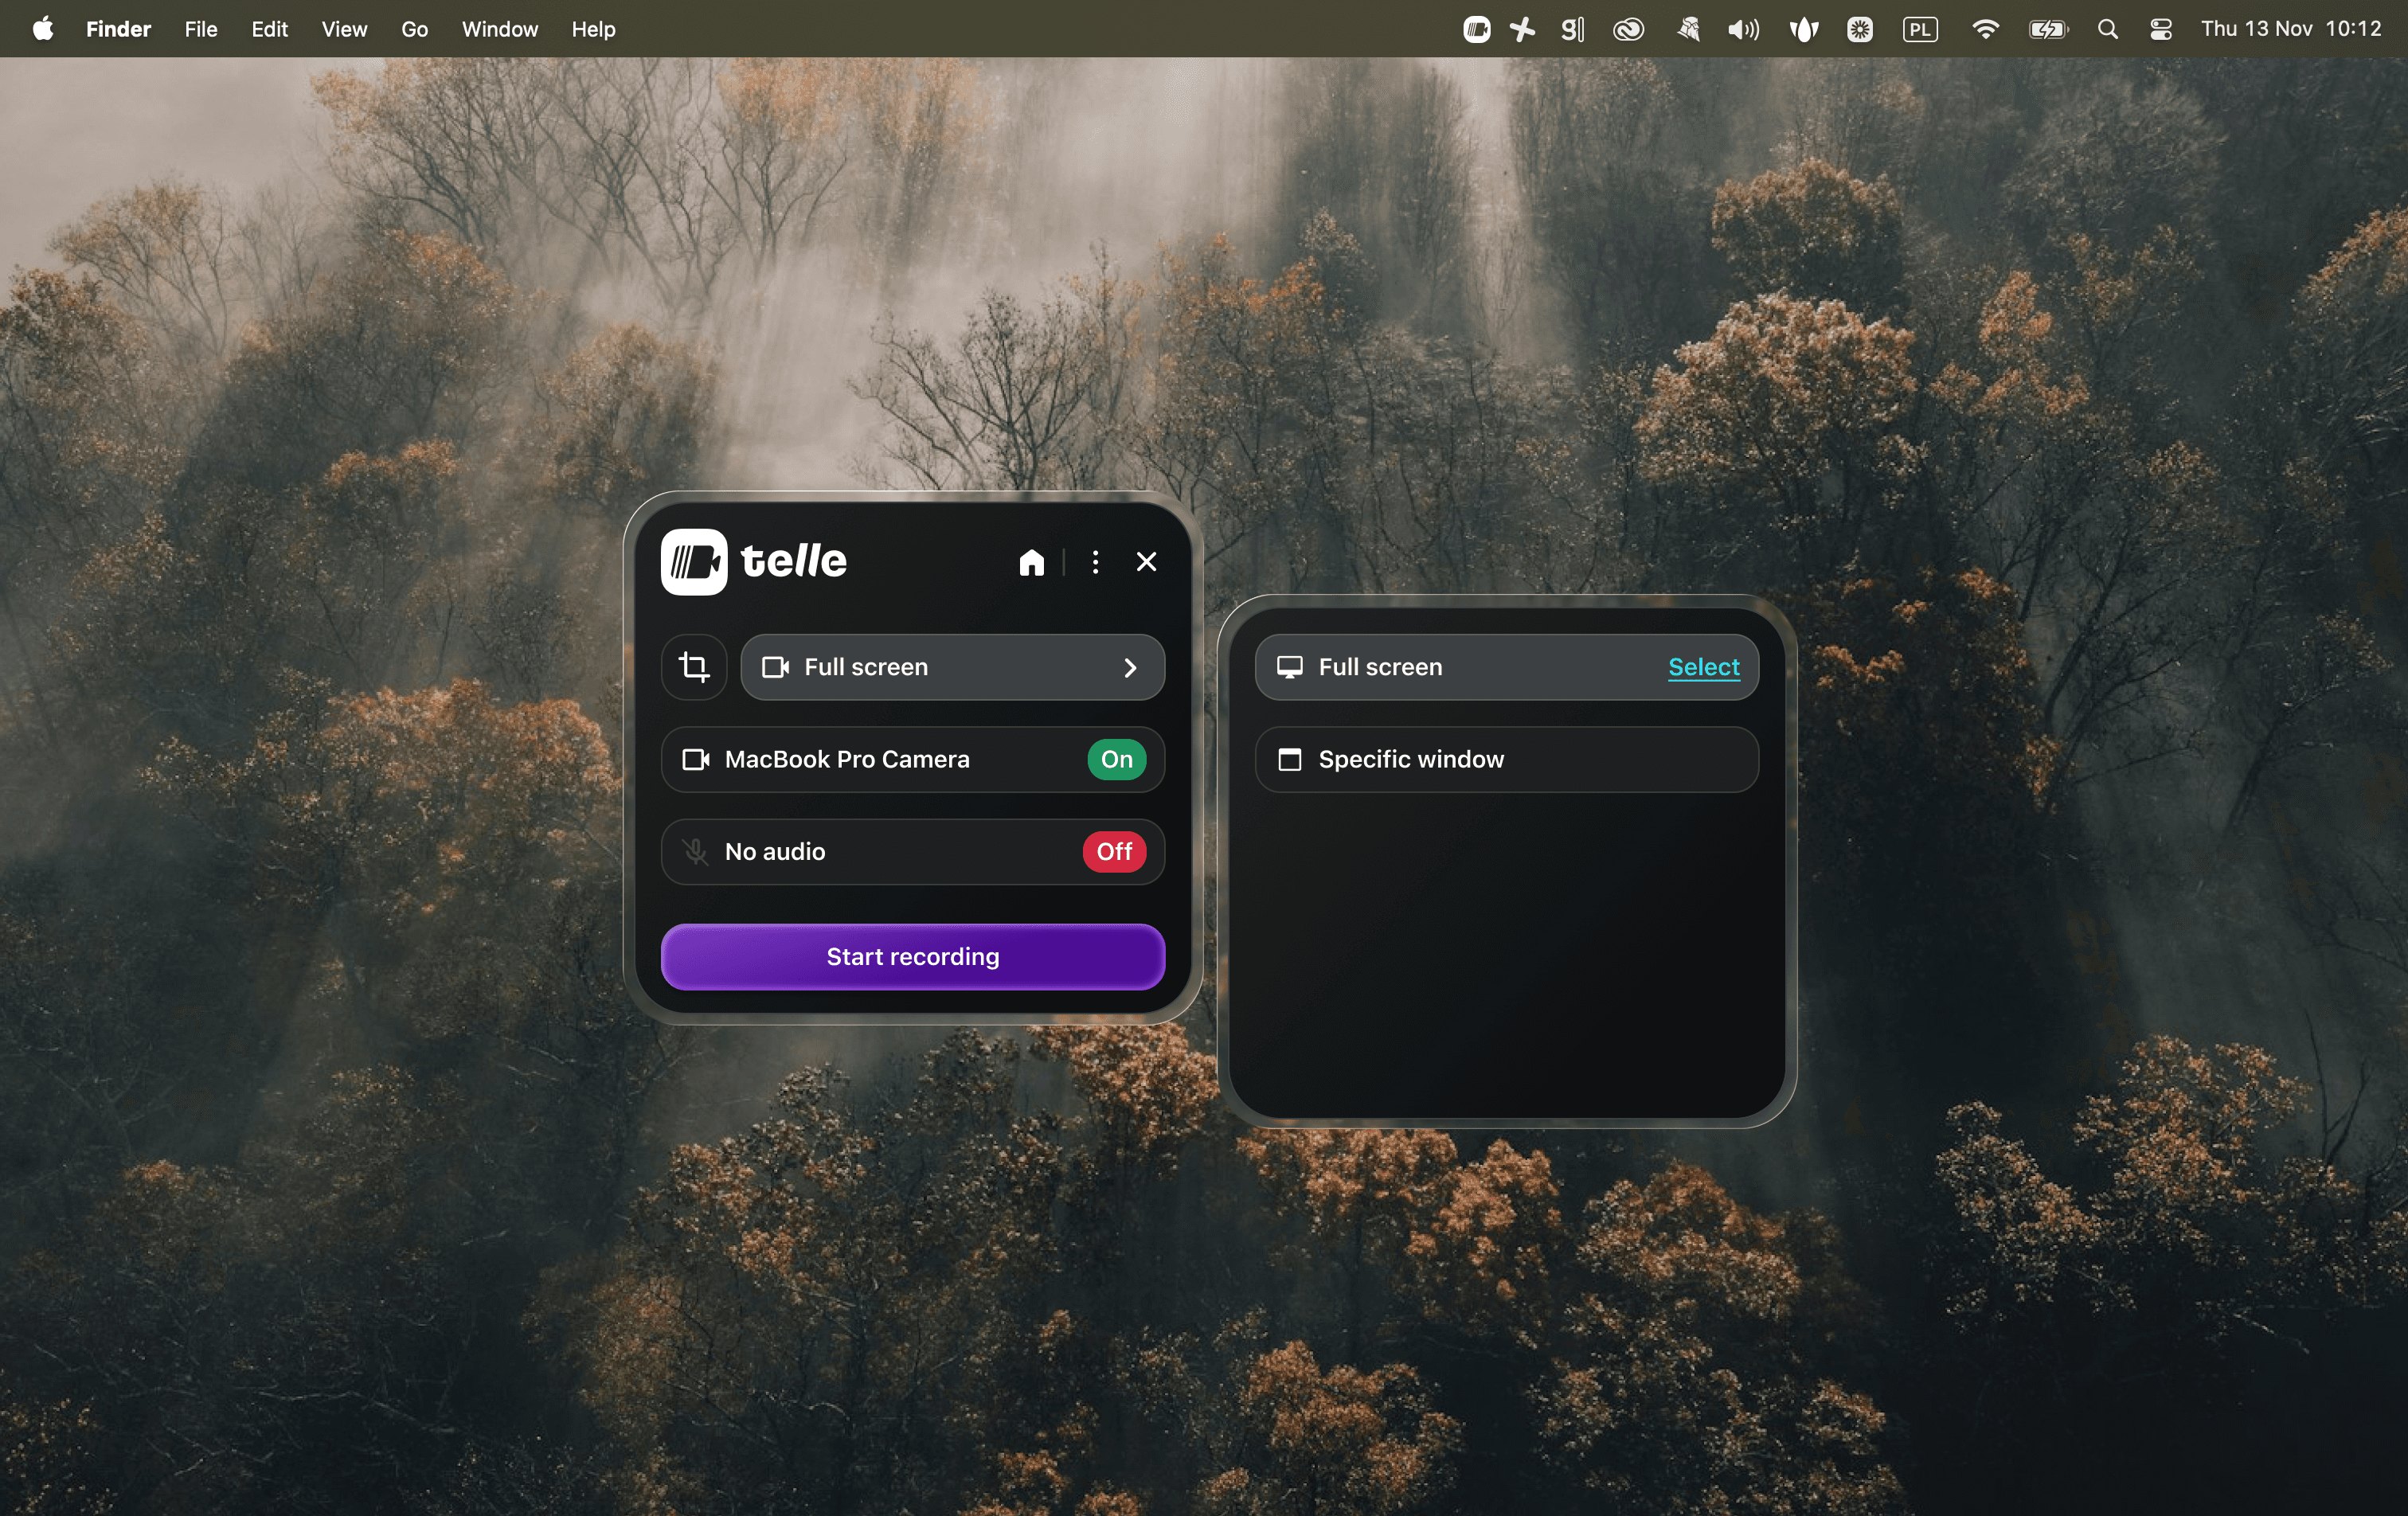The width and height of the screenshot is (2408, 1516).
Task: Select the crop region tool
Action: click(x=693, y=667)
